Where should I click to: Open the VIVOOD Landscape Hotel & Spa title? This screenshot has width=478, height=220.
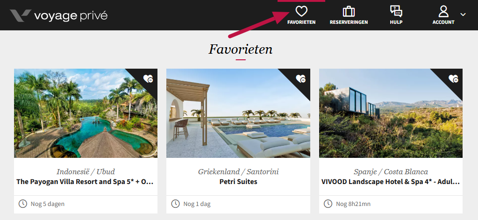(x=391, y=182)
